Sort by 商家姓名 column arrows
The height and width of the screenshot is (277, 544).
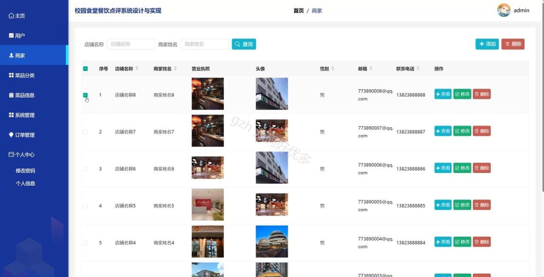point(175,68)
